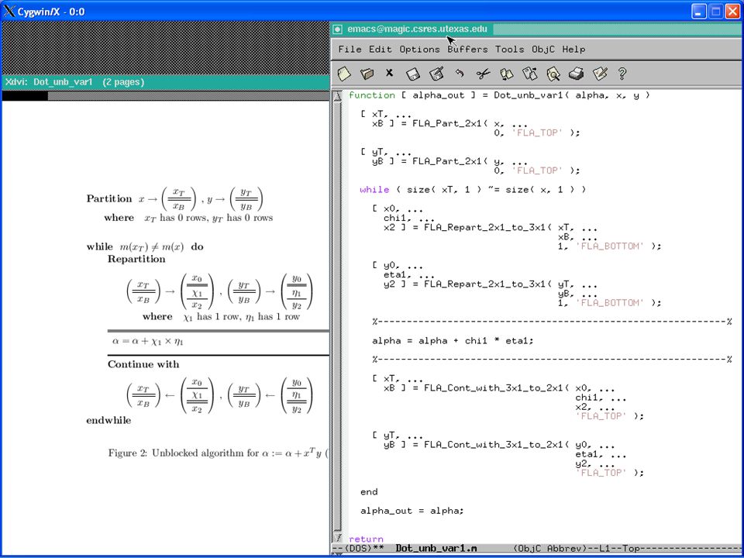This screenshot has width=744, height=558.
Task: Open Customize preferences icon with checkmark
Action: click(x=600, y=74)
